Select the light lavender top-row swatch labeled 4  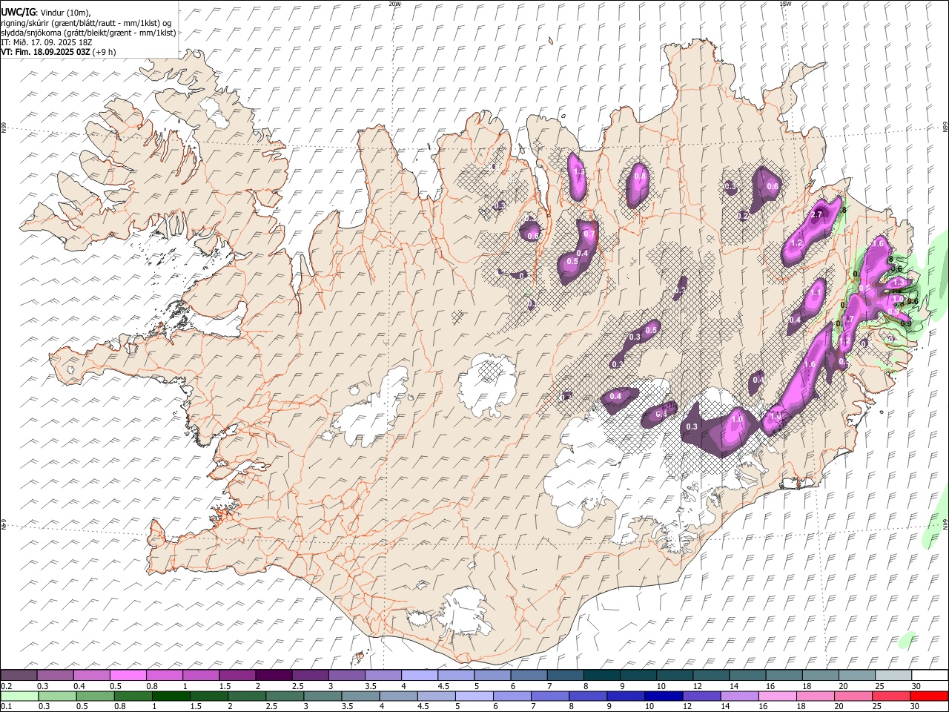420,676
